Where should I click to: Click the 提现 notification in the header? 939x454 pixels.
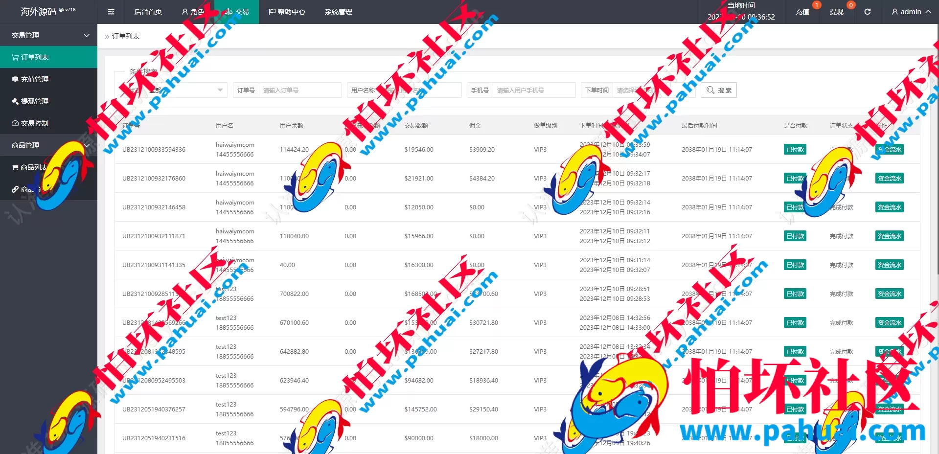836,12
